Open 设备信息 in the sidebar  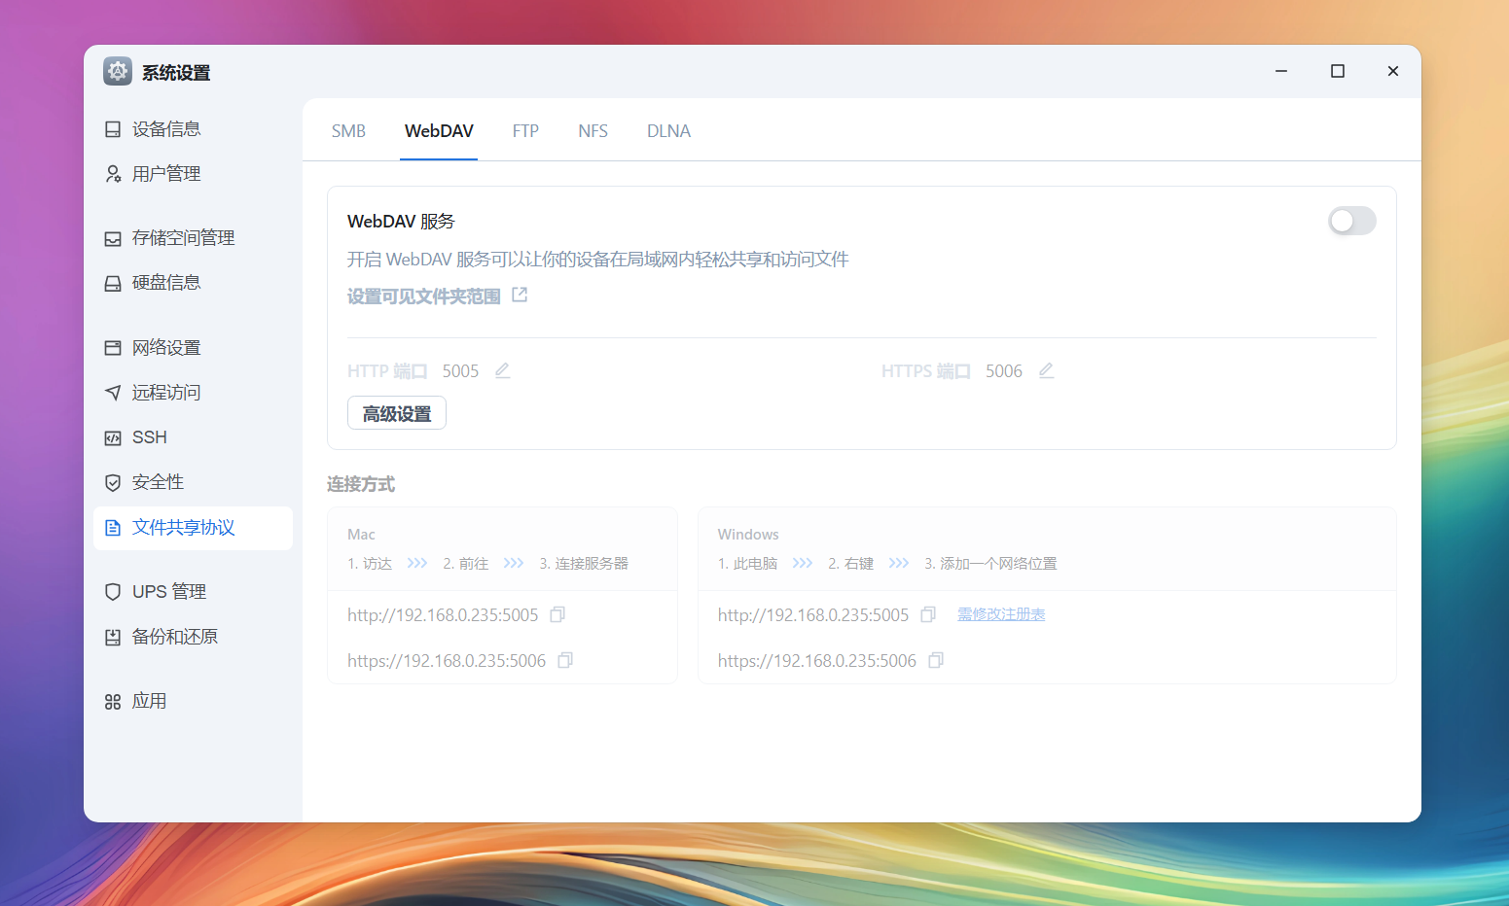coord(193,129)
